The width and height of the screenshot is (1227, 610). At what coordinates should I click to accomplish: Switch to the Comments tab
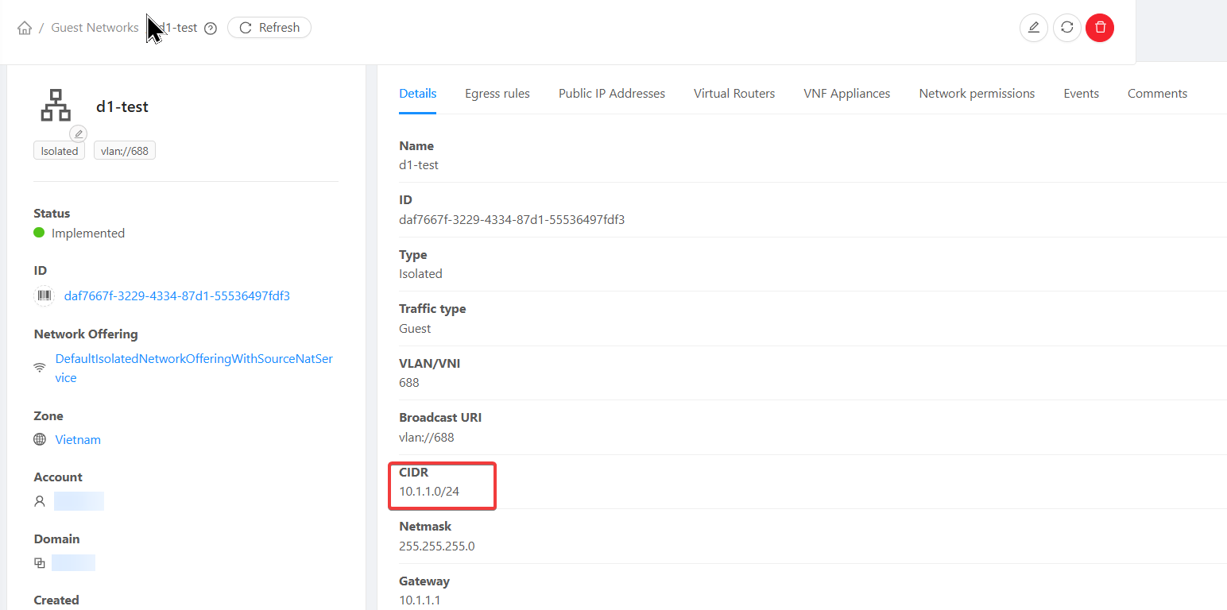[x=1157, y=94]
